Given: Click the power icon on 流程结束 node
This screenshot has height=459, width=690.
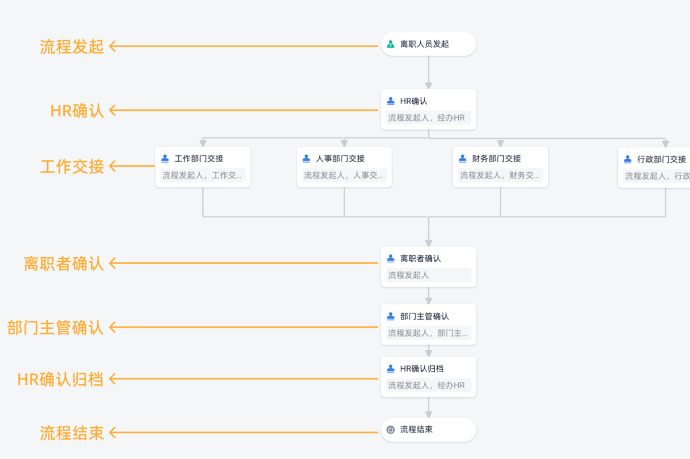Looking at the screenshot, I should (x=391, y=430).
